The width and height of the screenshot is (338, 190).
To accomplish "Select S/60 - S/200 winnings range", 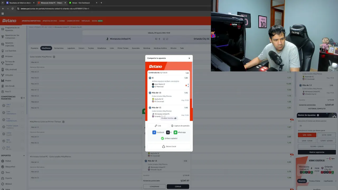I will [307, 135].
